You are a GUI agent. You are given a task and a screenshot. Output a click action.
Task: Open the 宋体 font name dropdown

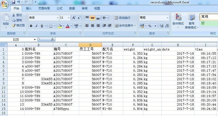[x=58, y=18]
